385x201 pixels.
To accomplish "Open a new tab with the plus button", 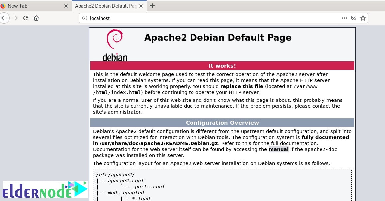I will click(152, 6).
